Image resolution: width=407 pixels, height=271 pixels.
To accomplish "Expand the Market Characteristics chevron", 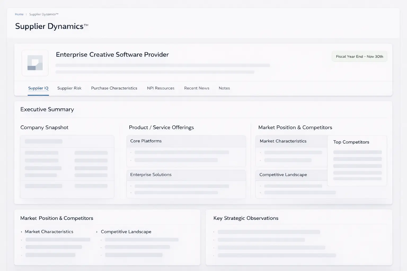I will (x=21, y=232).
